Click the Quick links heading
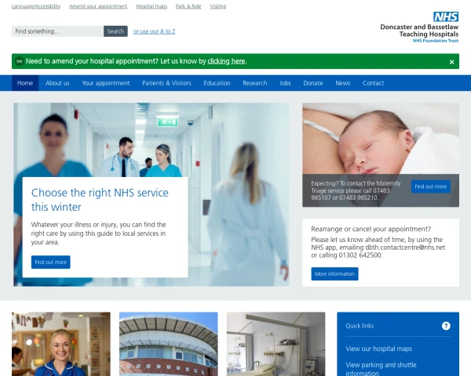Screen dimensions: 471x376 tap(360, 326)
